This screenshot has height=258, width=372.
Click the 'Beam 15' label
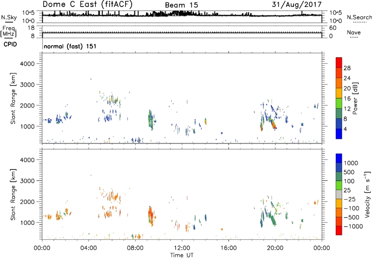pyautogui.click(x=181, y=5)
